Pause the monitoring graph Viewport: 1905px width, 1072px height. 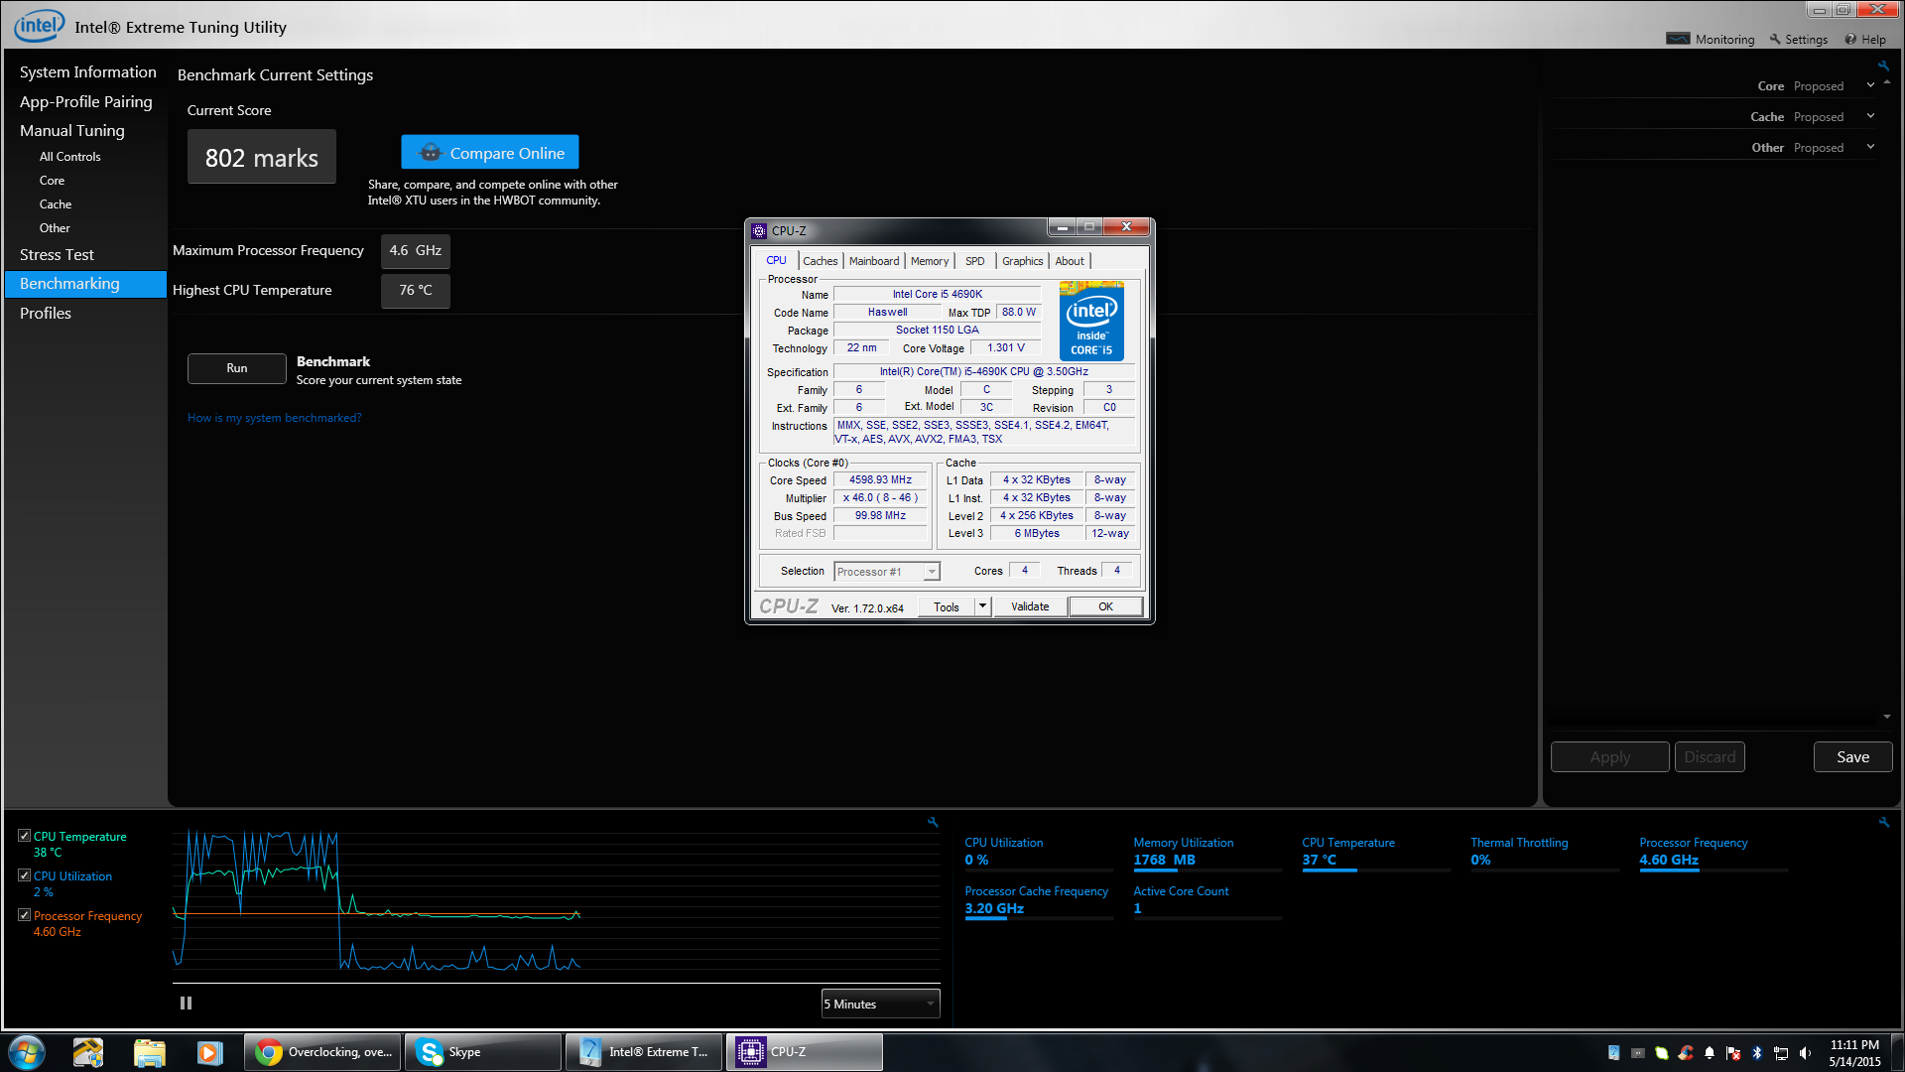pos(186,1004)
